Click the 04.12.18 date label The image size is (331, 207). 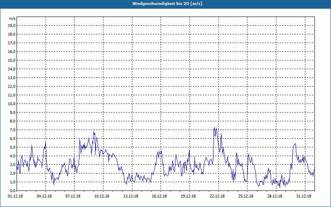(x=44, y=196)
